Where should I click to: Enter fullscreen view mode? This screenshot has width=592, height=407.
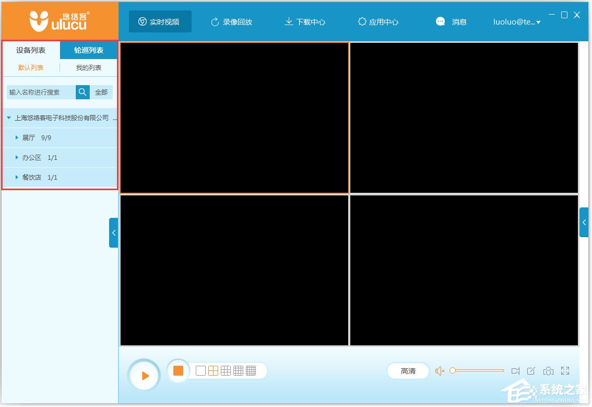[565, 370]
